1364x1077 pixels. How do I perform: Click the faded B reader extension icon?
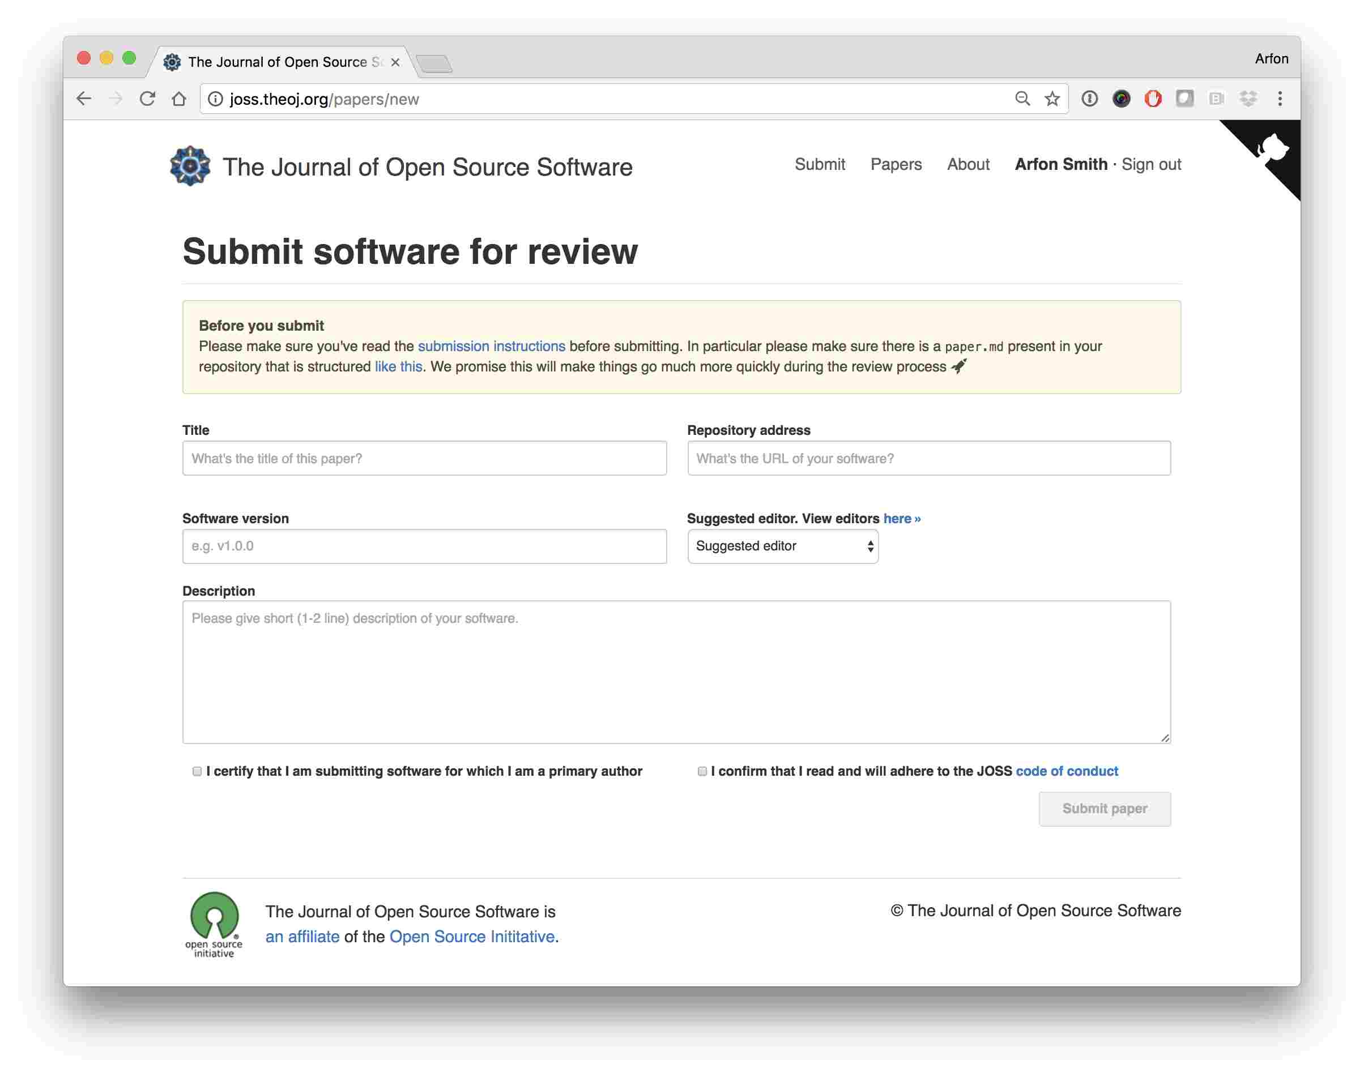[x=1216, y=99]
